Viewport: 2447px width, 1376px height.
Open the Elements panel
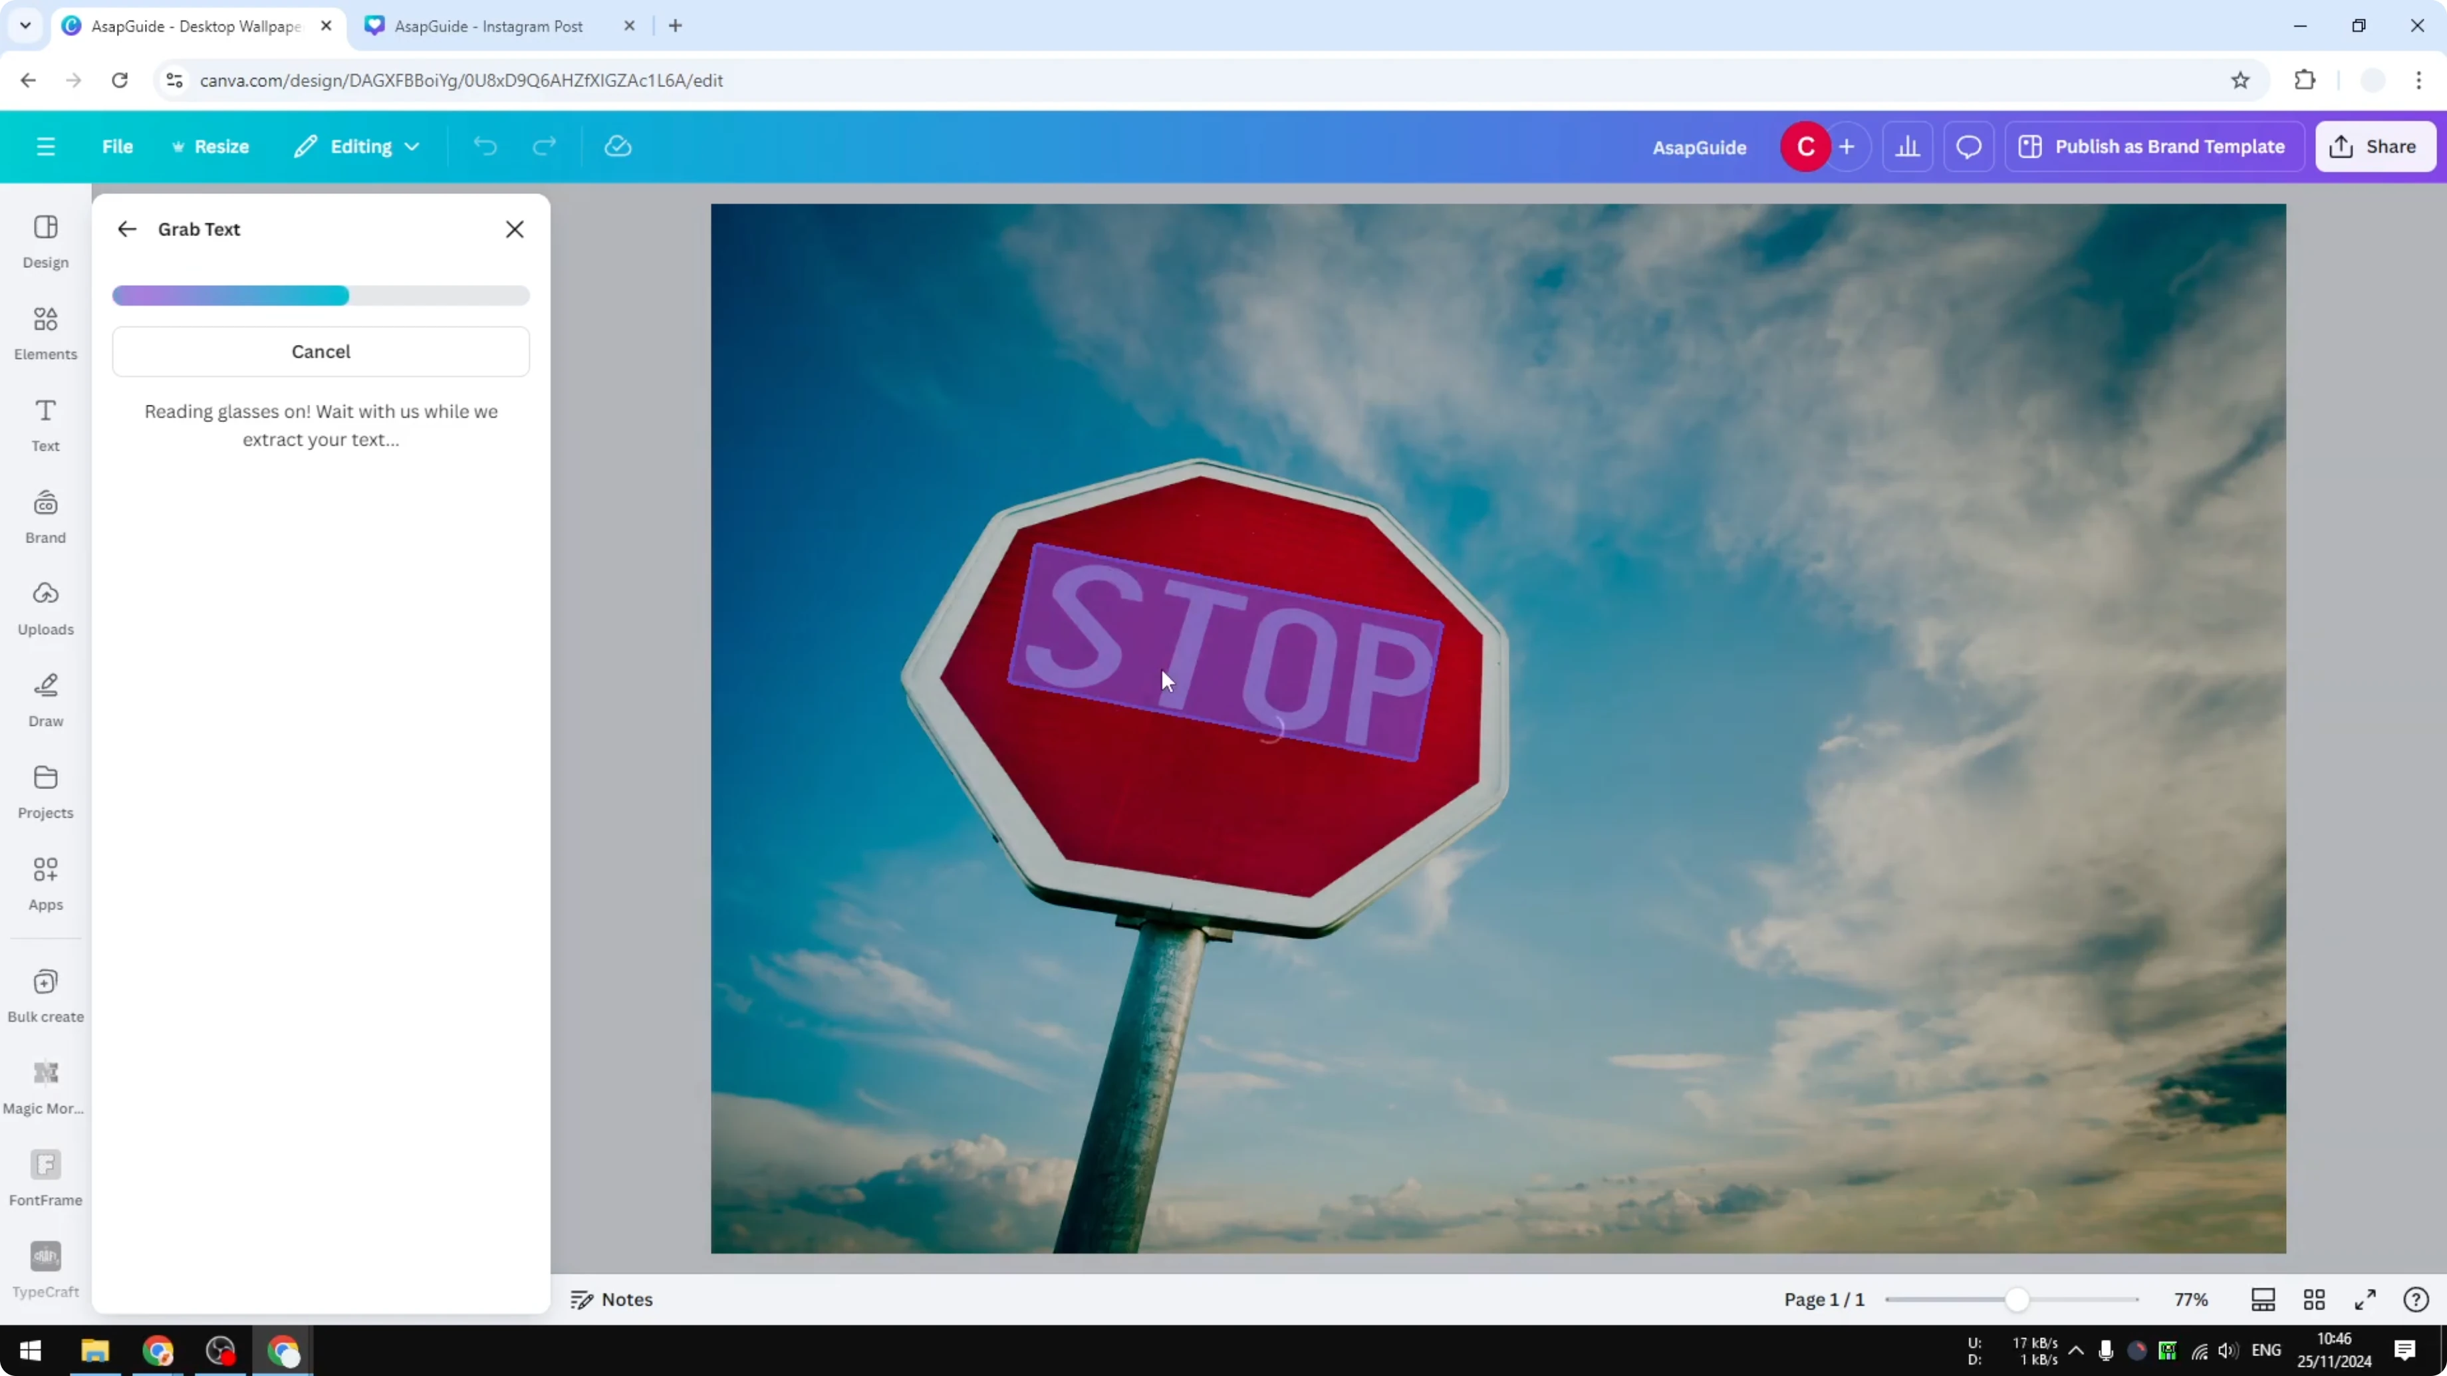[45, 332]
